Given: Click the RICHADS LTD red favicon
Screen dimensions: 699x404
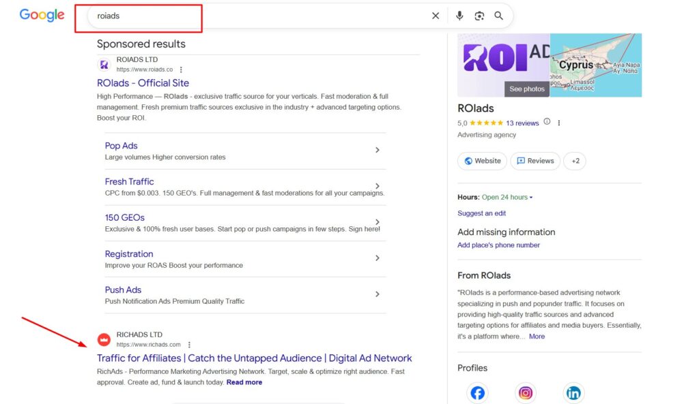Looking at the screenshot, I should [104, 339].
